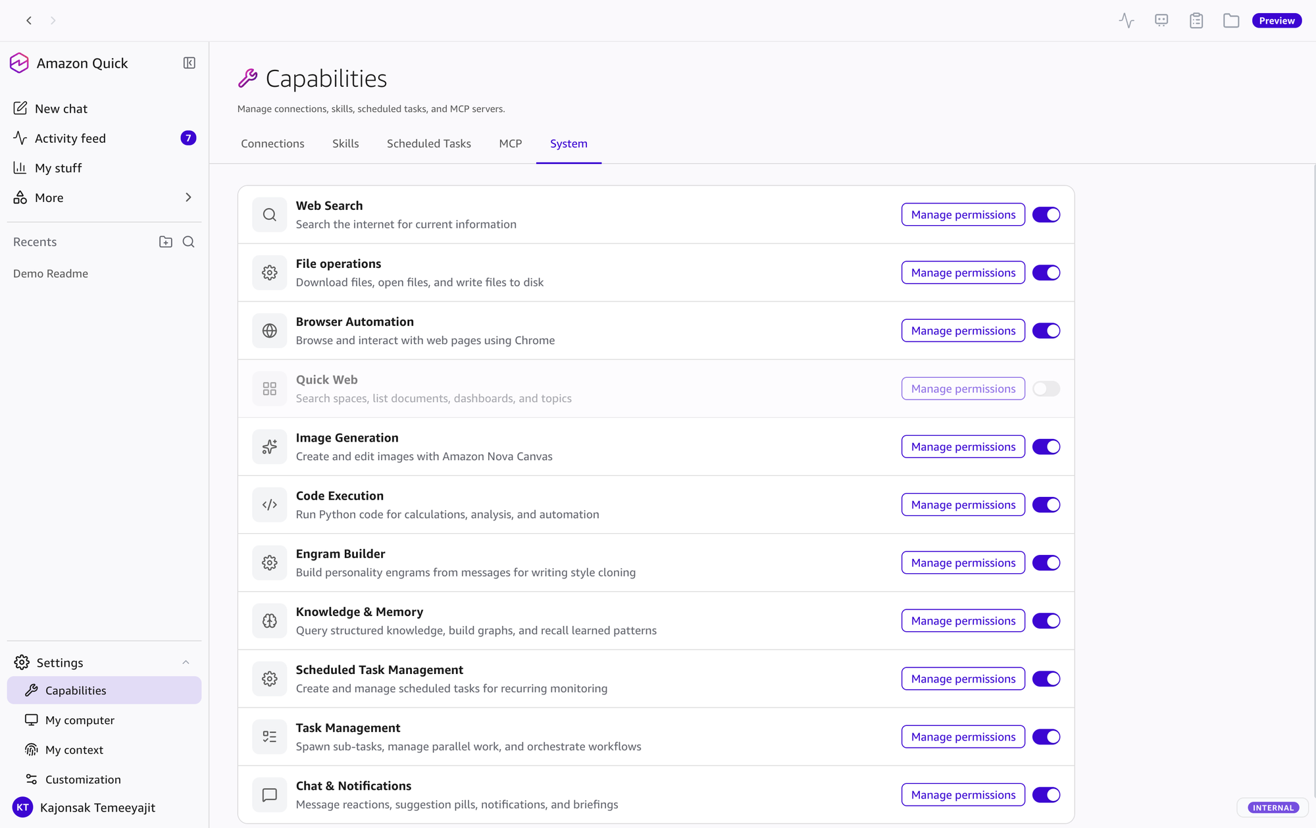Open the chat bot icon in top bar
The height and width of the screenshot is (828, 1316).
coord(1161,21)
